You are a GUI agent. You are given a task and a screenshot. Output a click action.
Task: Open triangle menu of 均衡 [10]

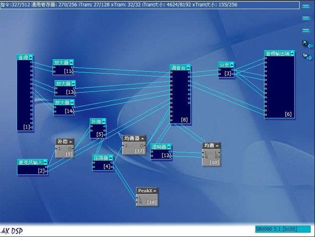217,146
